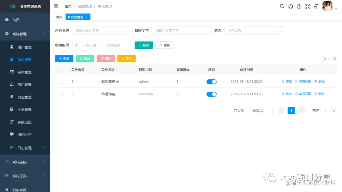Open the 10条/页 page size dropdown
Screen dimensions: 342x192
click(x=260, y=110)
